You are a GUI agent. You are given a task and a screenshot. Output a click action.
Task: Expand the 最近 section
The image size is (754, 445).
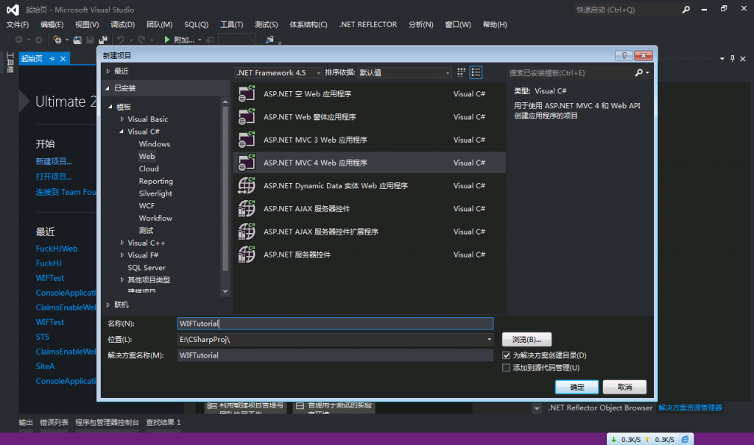(x=108, y=71)
